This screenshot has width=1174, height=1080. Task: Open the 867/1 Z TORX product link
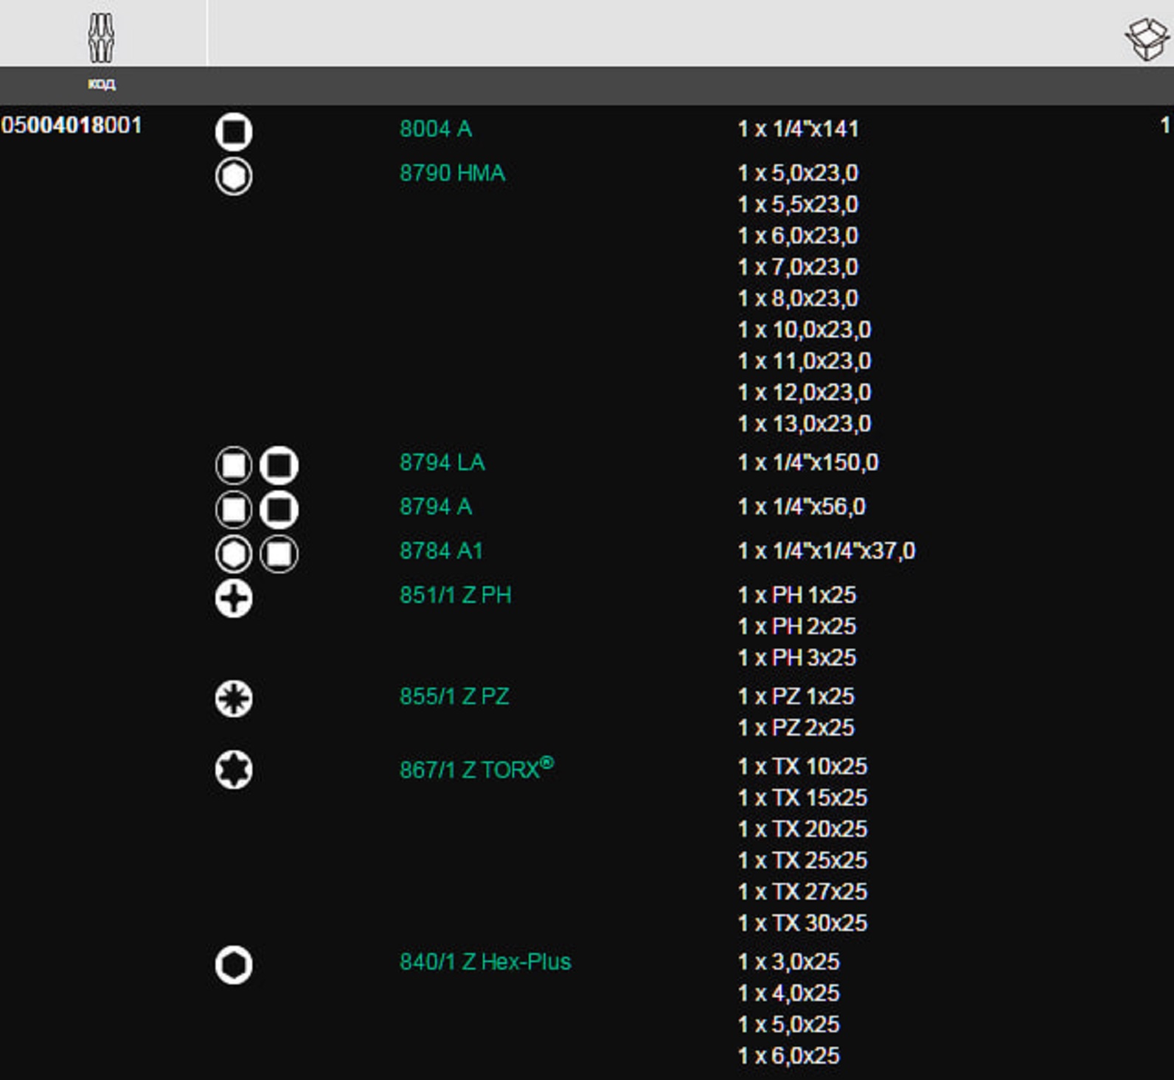coord(476,768)
